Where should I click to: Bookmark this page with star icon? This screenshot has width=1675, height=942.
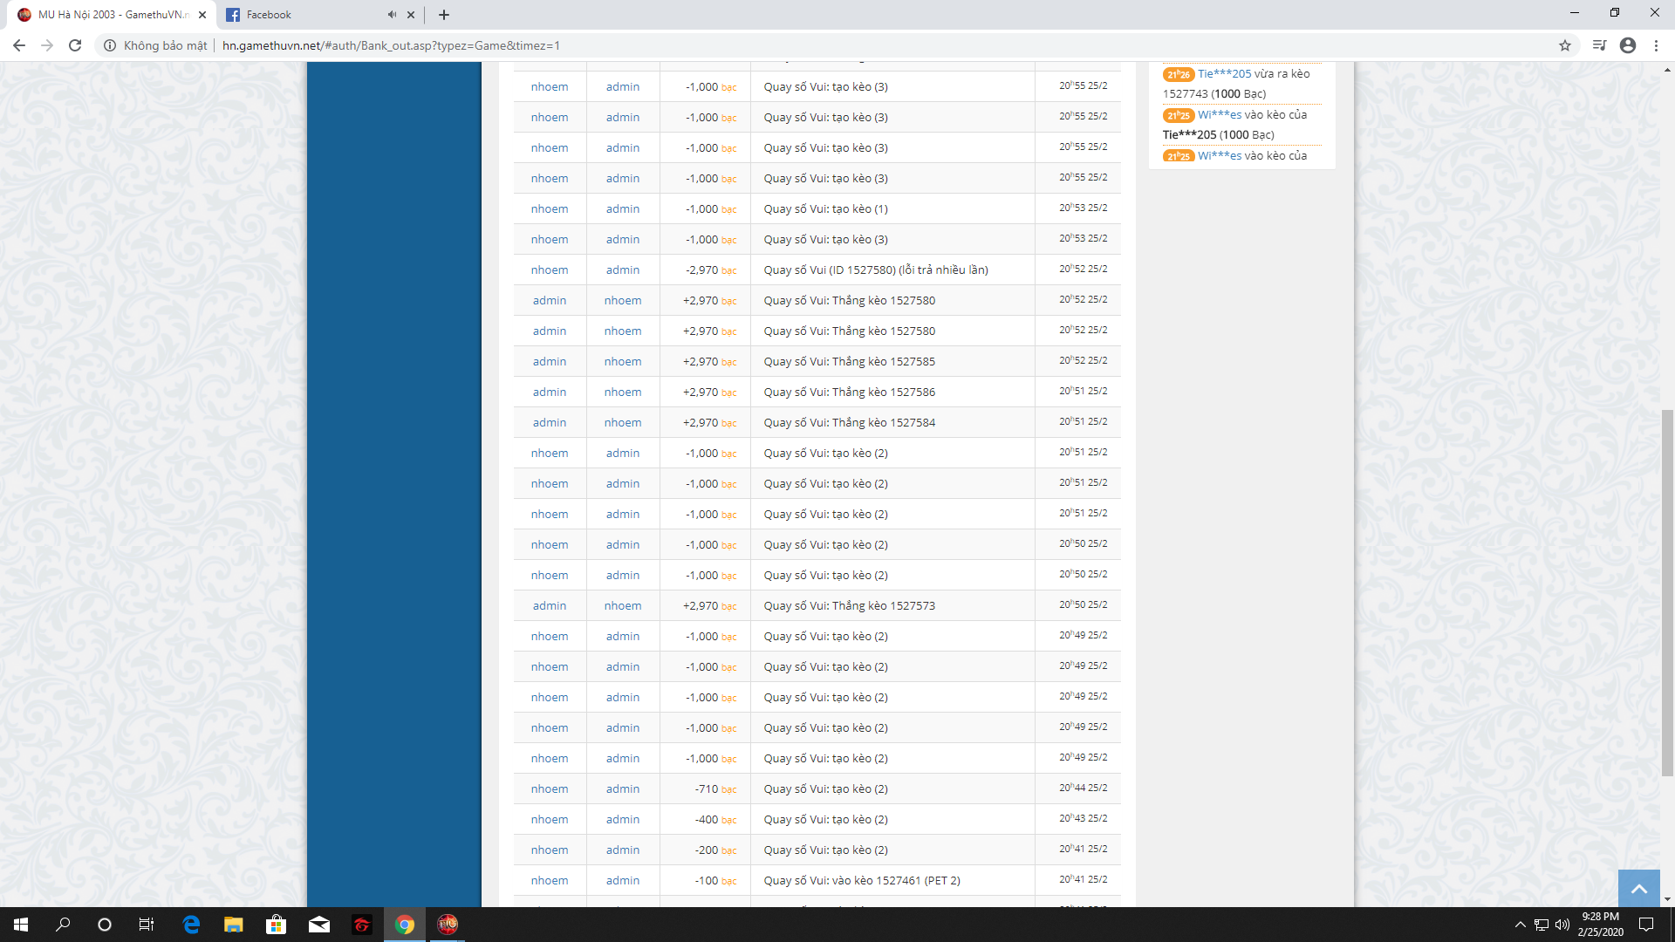(x=1565, y=45)
